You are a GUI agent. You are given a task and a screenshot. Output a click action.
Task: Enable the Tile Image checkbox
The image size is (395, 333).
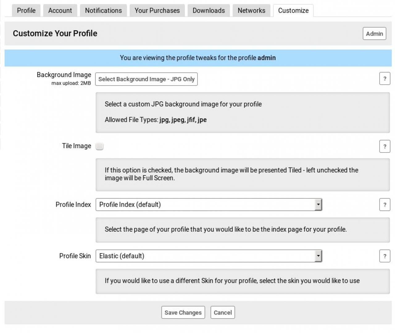point(99,146)
